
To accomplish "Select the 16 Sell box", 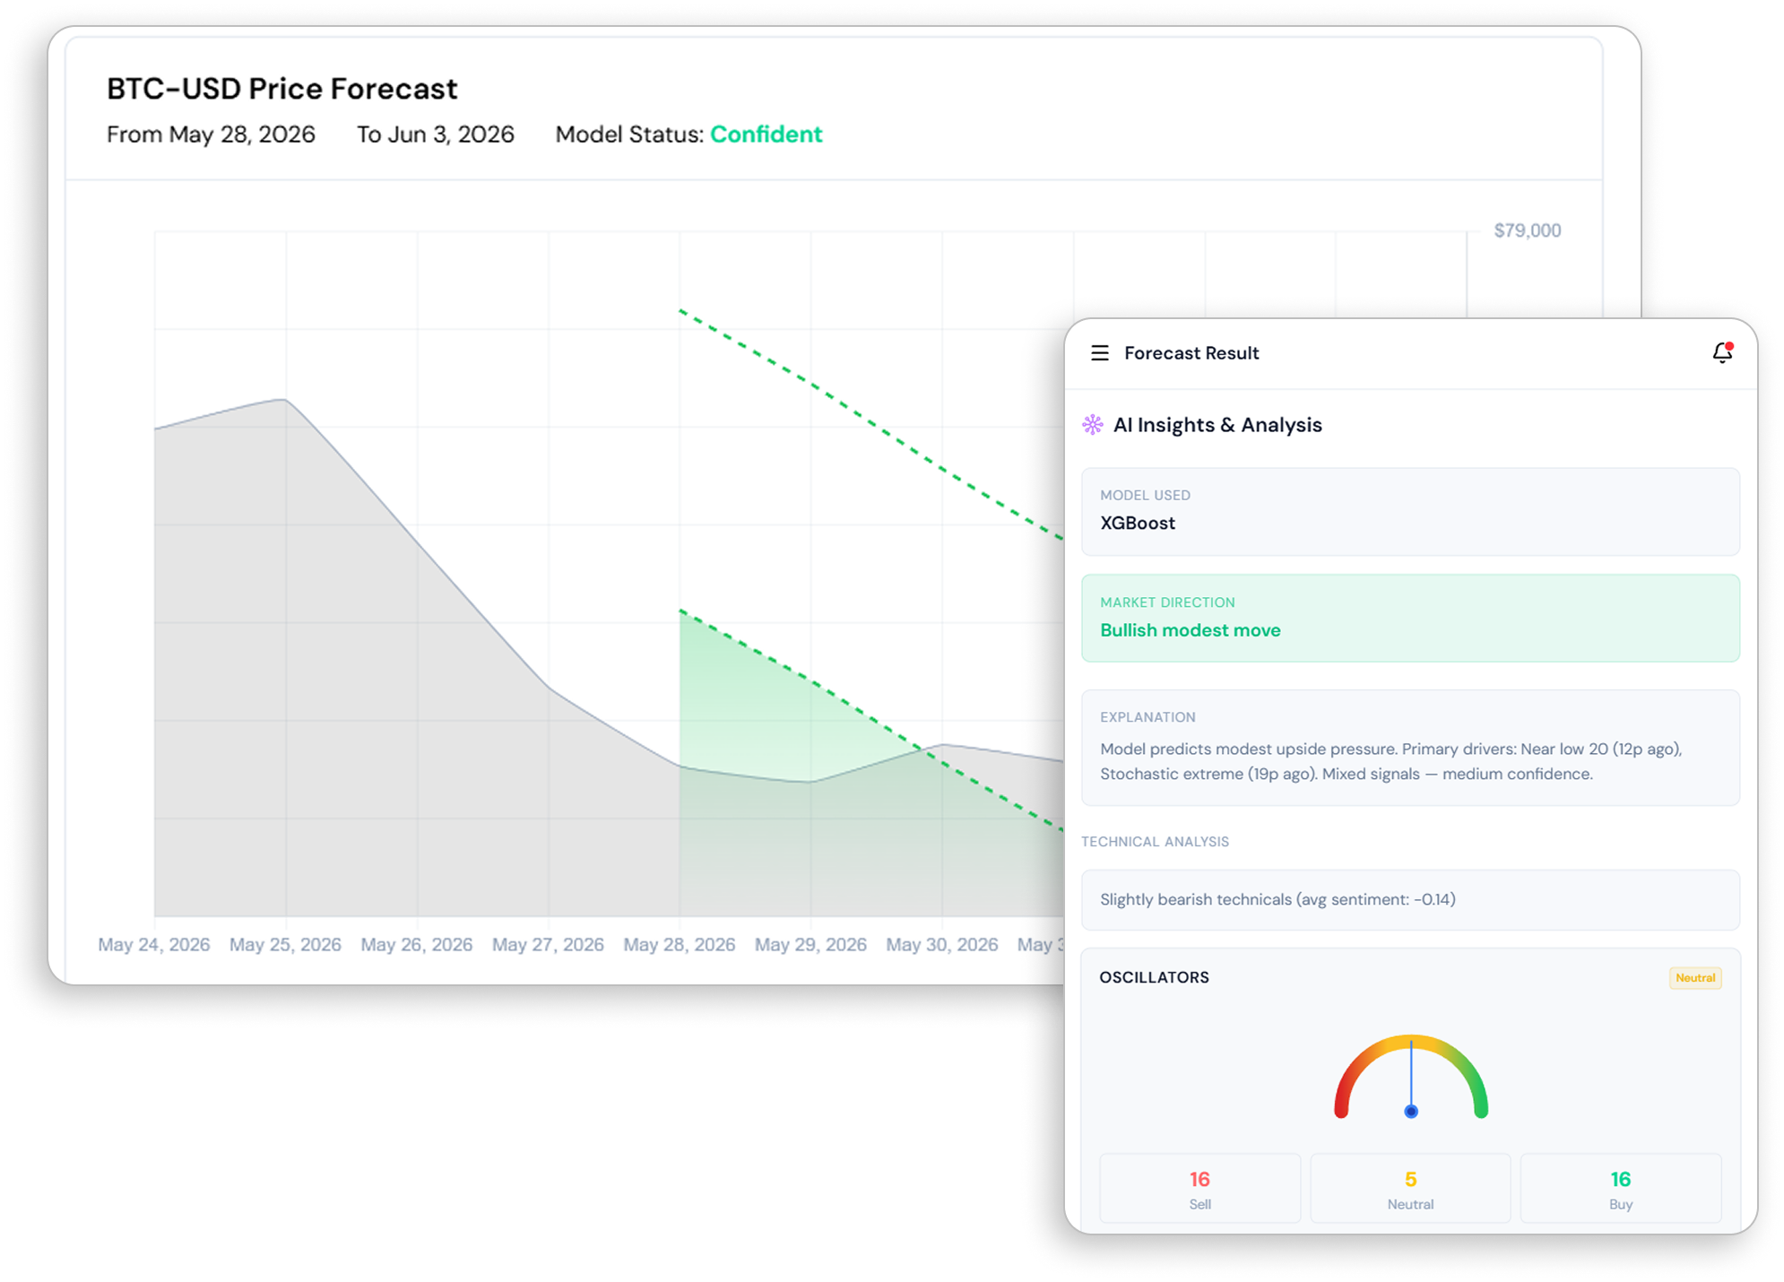I will pos(1199,1189).
